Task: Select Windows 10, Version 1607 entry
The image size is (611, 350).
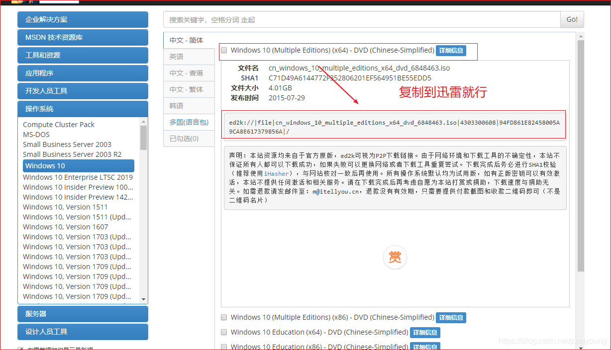Action: coord(65,227)
